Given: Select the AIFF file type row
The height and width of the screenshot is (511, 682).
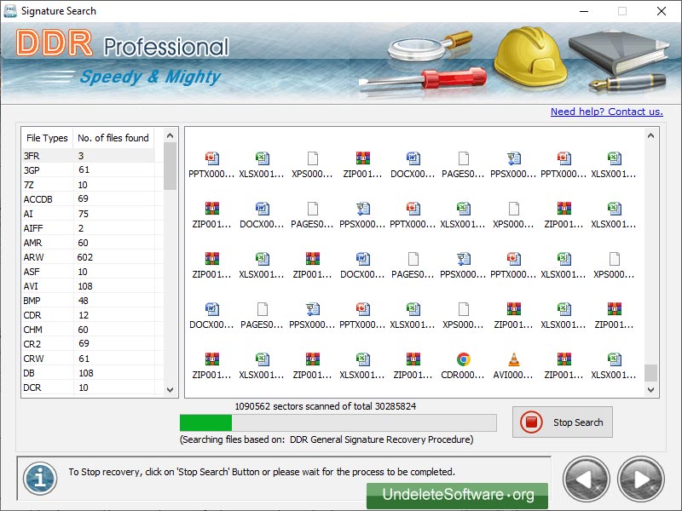Looking at the screenshot, I should tap(88, 228).
